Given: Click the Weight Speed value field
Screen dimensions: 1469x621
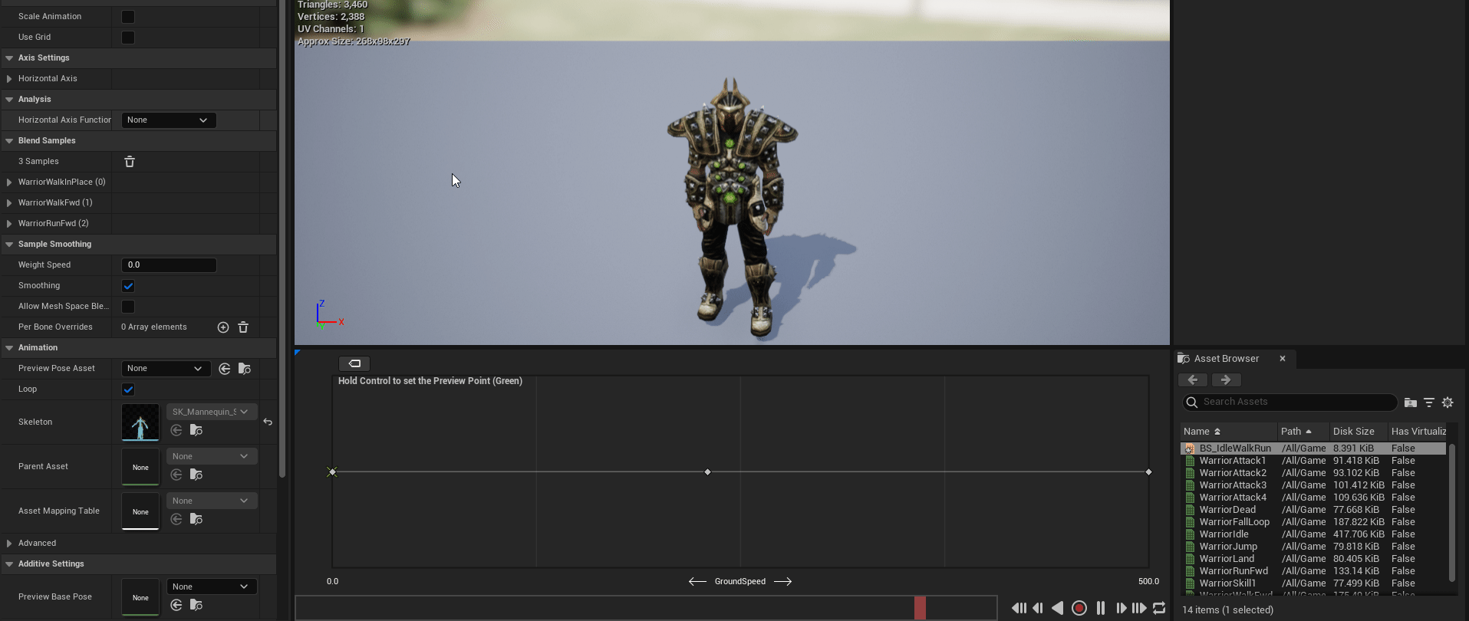Looking at the screenshot, I should pos(169,265).
